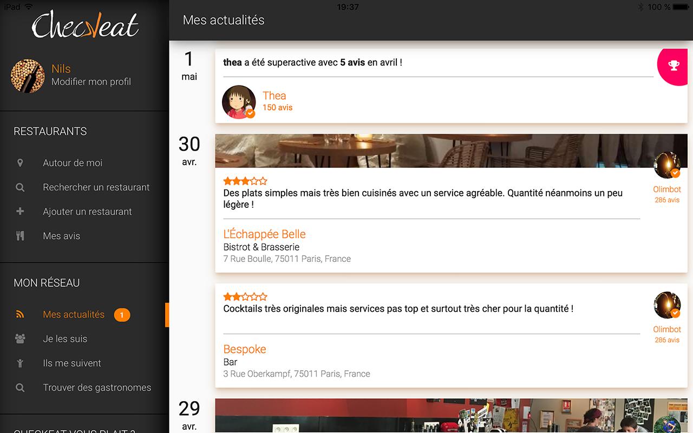Tap the pink trophy badge
This screenshot has height=433, width=693.
pyautogui.click(x=674, y=65)
